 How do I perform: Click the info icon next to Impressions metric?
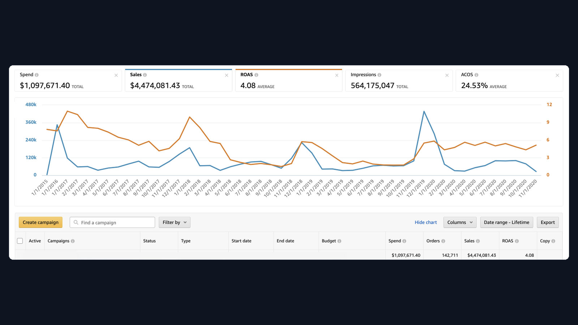pos(379,75)
